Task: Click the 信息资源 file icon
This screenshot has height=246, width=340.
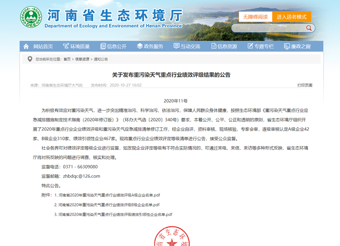Action: [x=214, y=46]
